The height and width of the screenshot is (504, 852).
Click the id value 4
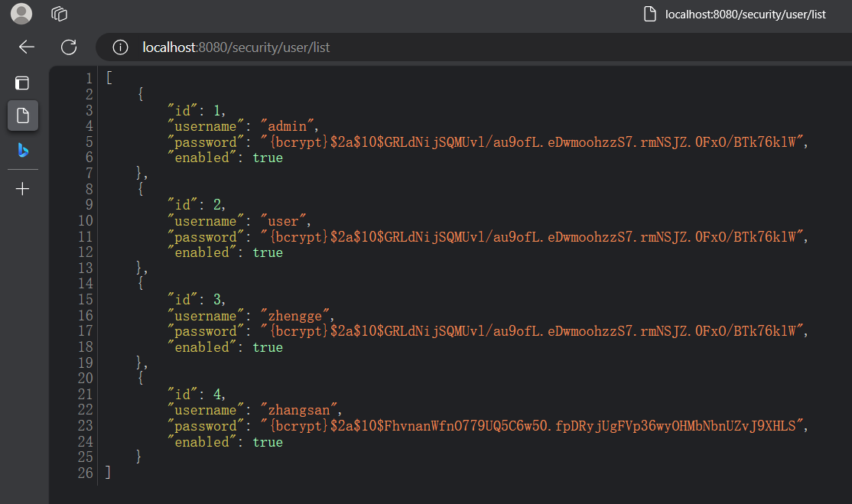[216, 395]
